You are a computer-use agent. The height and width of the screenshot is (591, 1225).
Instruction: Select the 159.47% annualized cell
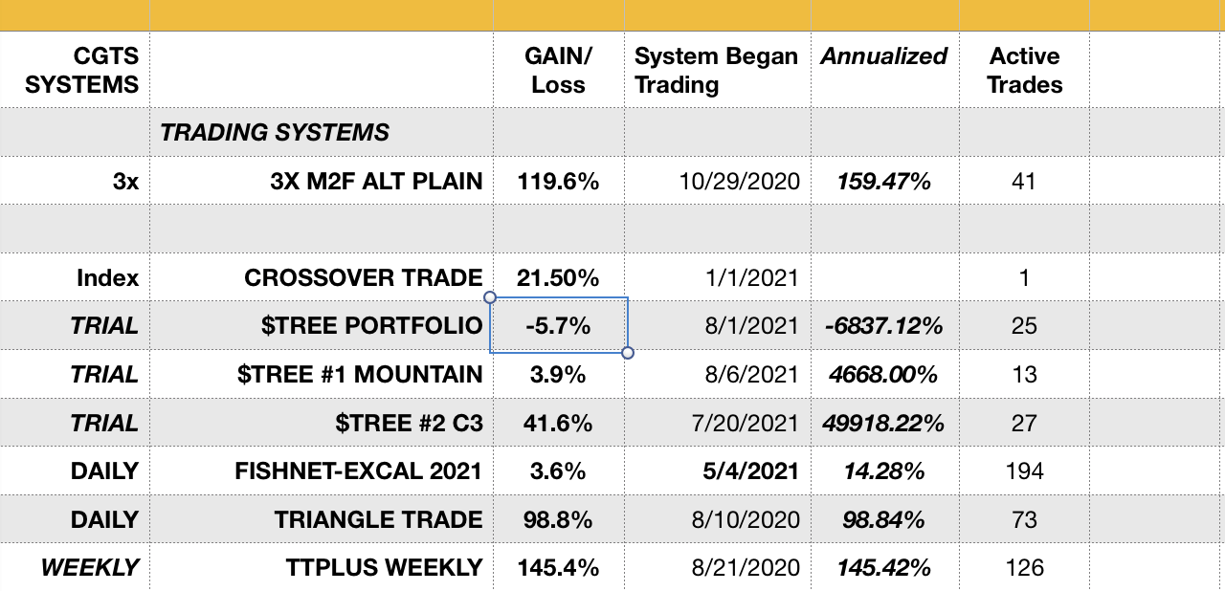[x=884, y=181]
